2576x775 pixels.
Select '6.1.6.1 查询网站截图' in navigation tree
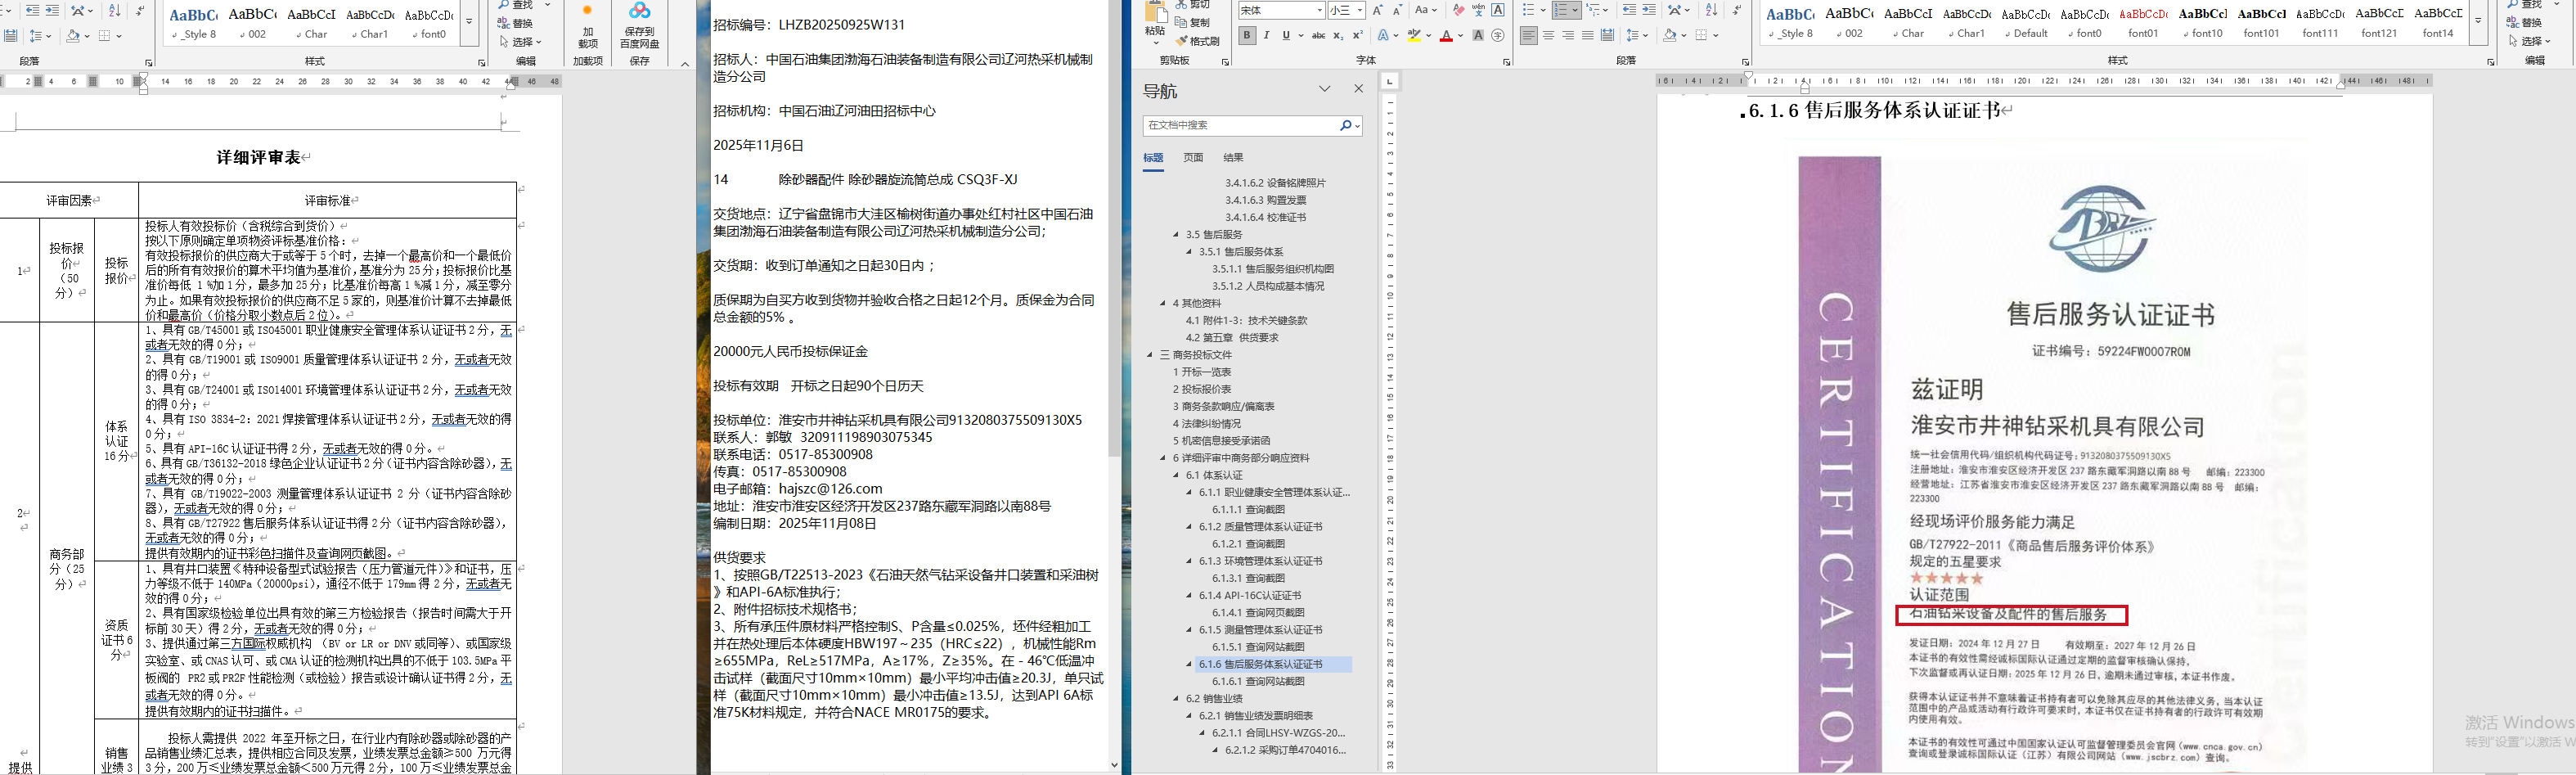click(1258, 682)
